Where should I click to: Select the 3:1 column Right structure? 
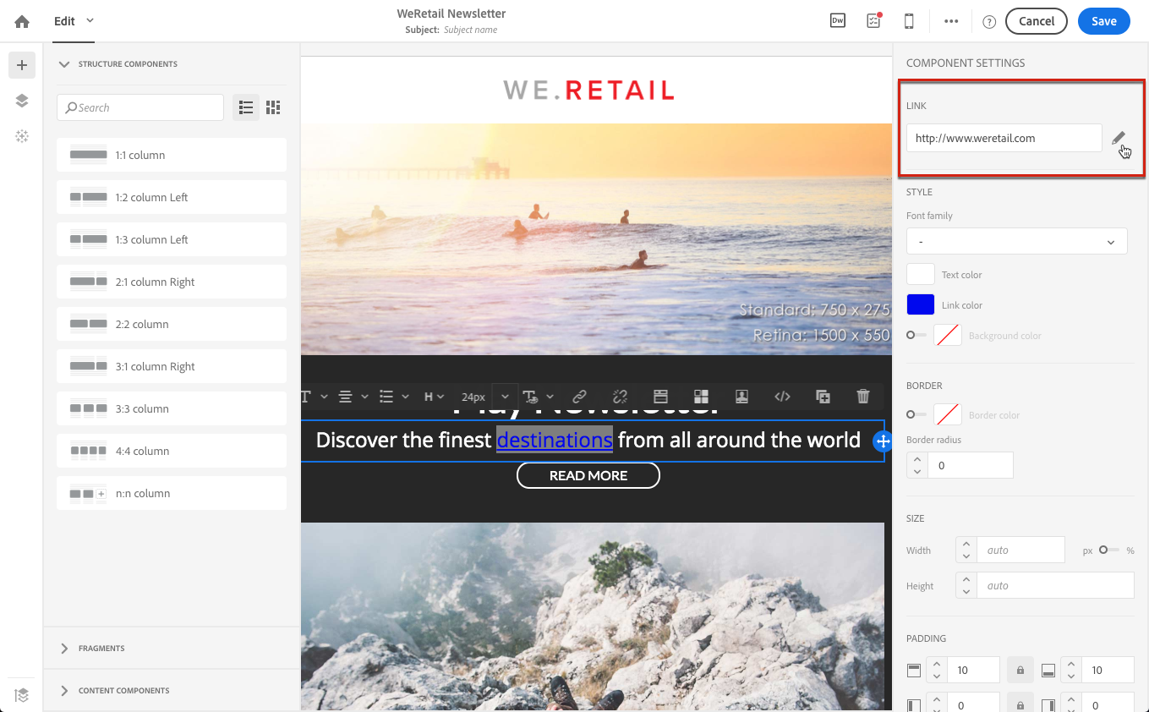(x=172, y=366)
